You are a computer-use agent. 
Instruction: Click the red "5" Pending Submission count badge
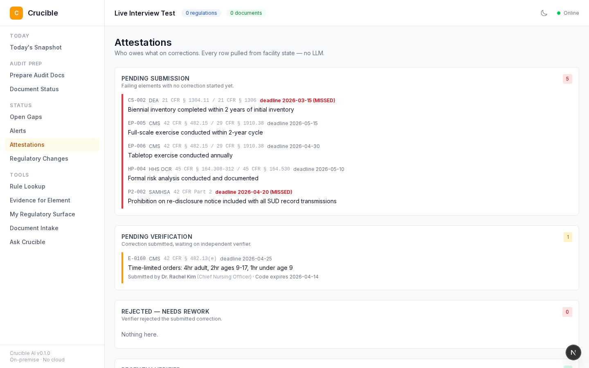pyautogui.click(x=567, y=79)
